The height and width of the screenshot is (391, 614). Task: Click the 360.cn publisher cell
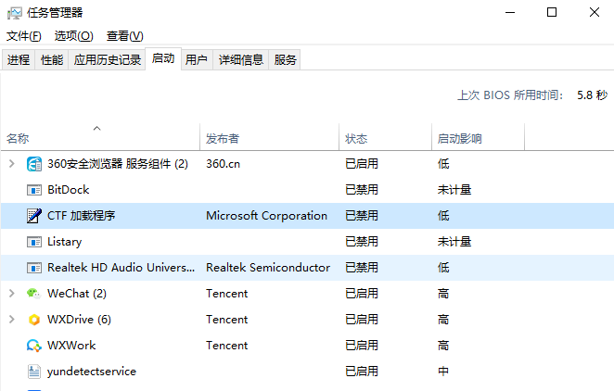[223, 164]
